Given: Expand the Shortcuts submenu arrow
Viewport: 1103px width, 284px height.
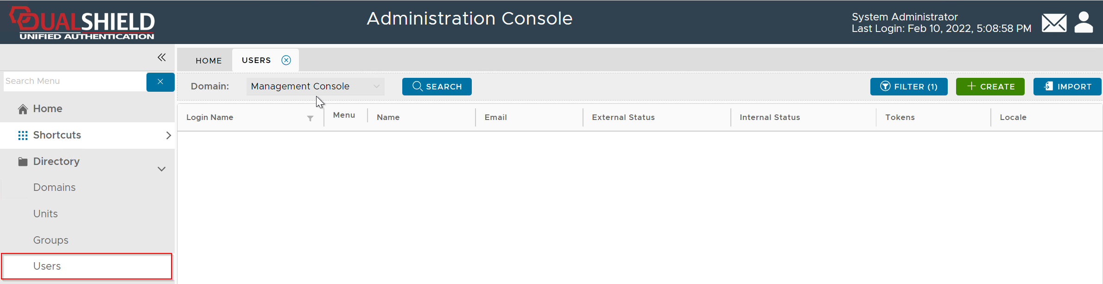Looking at the screenshot, I should pyautogui.click(x=168, y=135).
